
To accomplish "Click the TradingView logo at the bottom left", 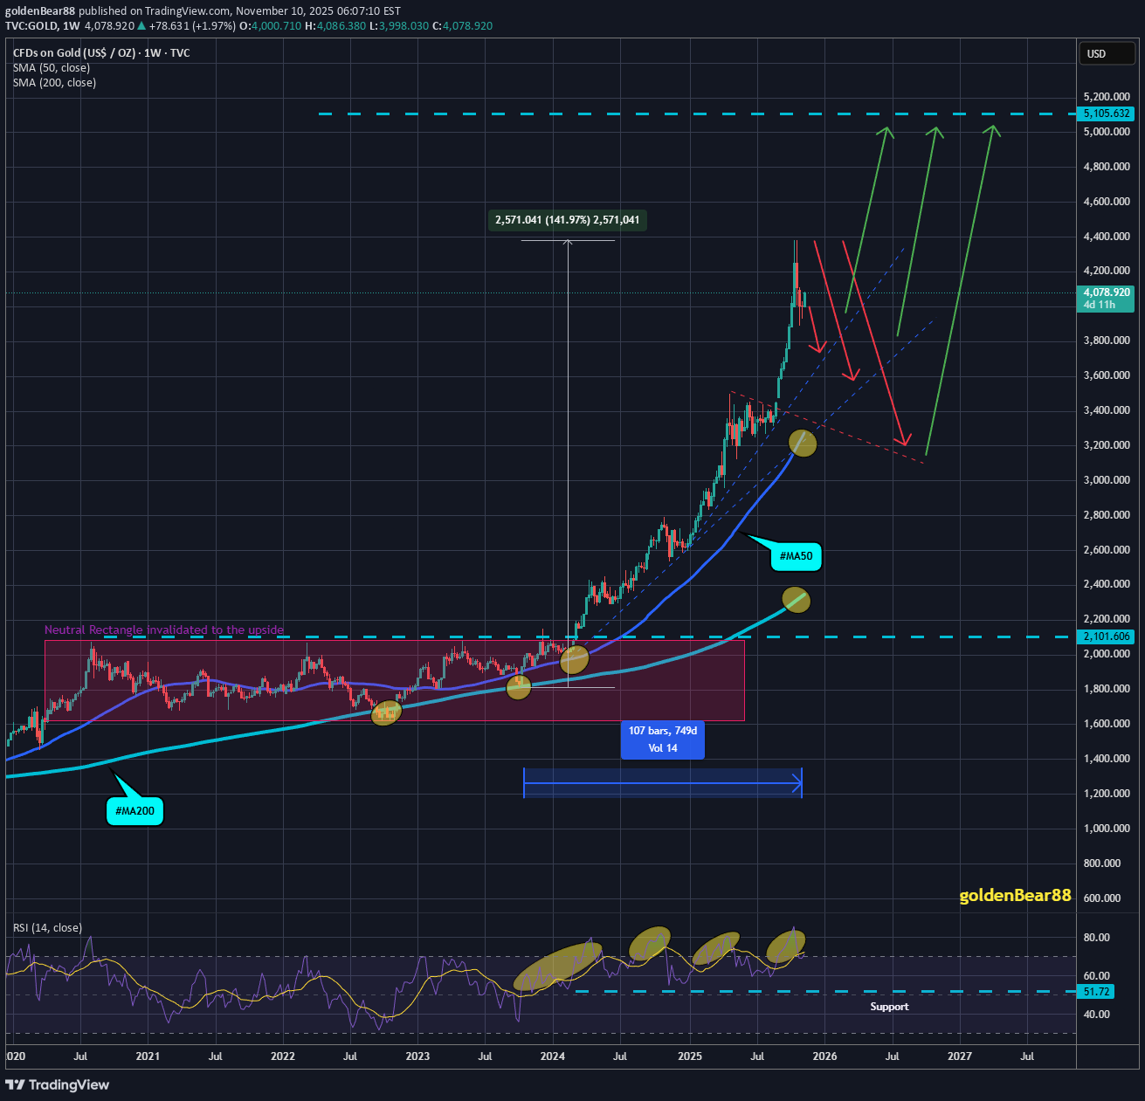I will point(58,1084).
